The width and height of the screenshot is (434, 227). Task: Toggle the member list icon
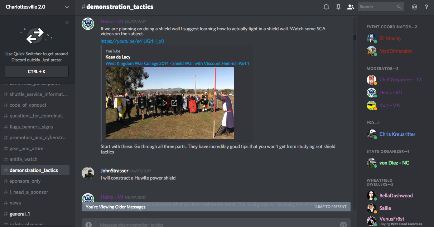[351, 7]
